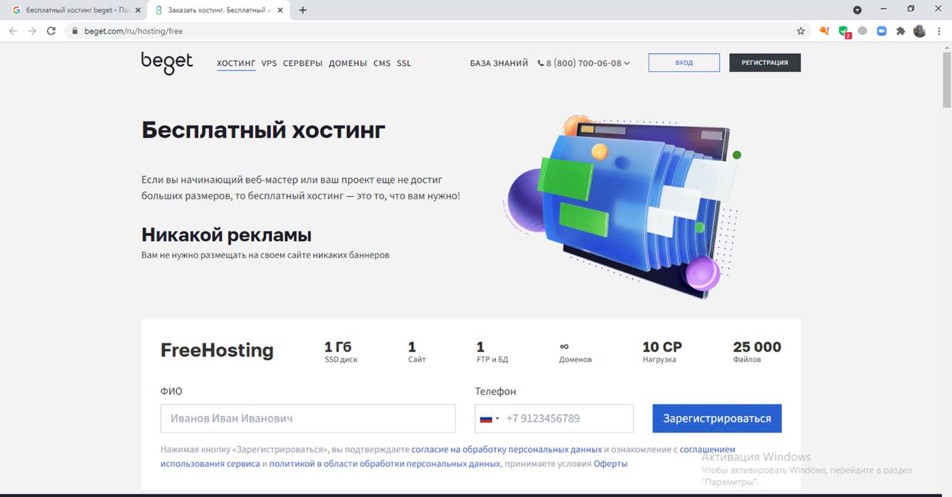
Task: Open the VPS menu item
Action: [269, 63]
